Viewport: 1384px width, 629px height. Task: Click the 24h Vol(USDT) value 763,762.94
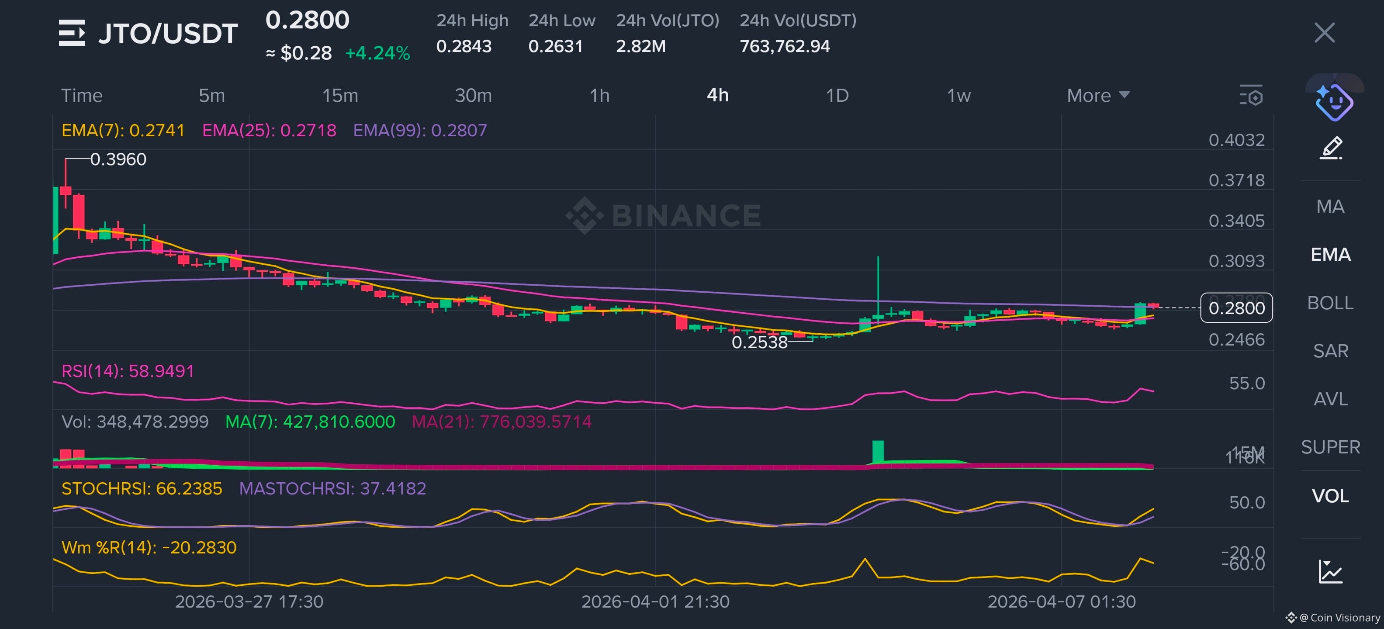[785, 46]
